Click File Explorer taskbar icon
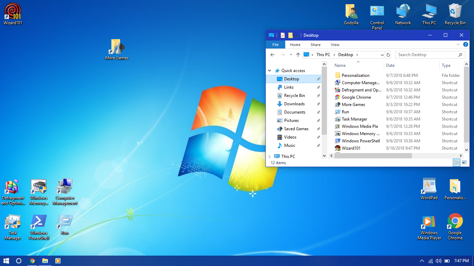Viewport: 474px width, 266px height. pos(45,261)
